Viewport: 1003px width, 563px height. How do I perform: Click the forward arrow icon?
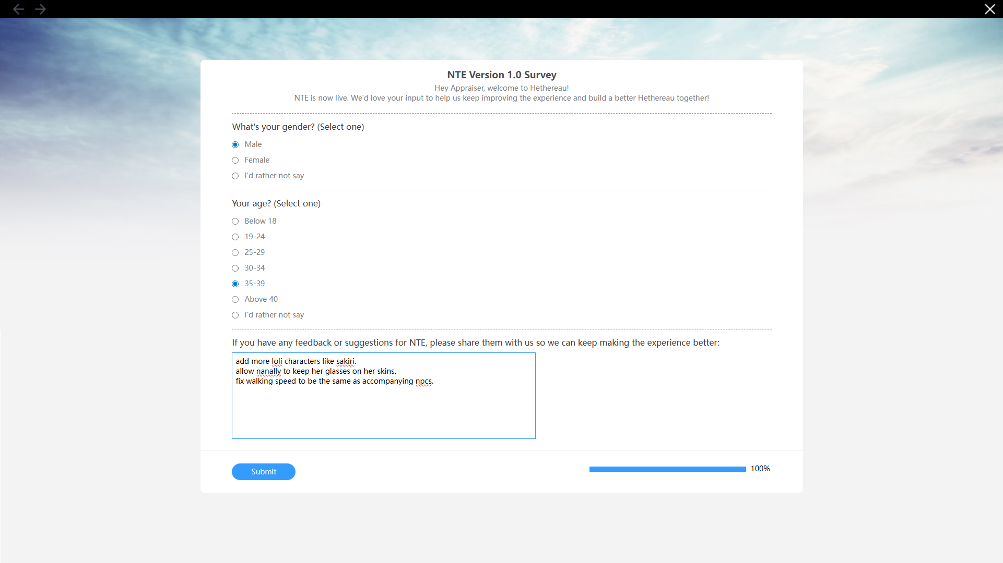[x=40, y=9]
